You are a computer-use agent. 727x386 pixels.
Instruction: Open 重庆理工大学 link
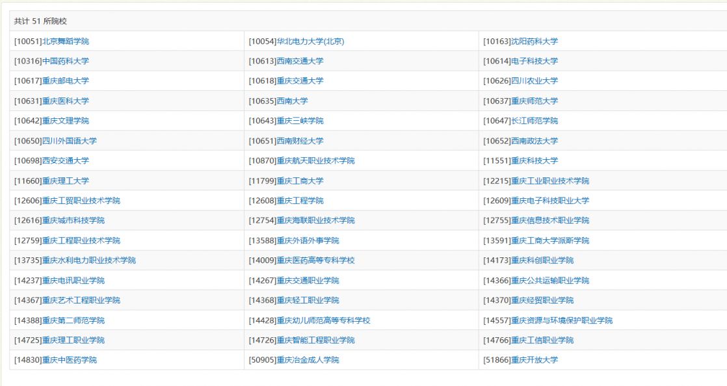(x=66, y=181)
